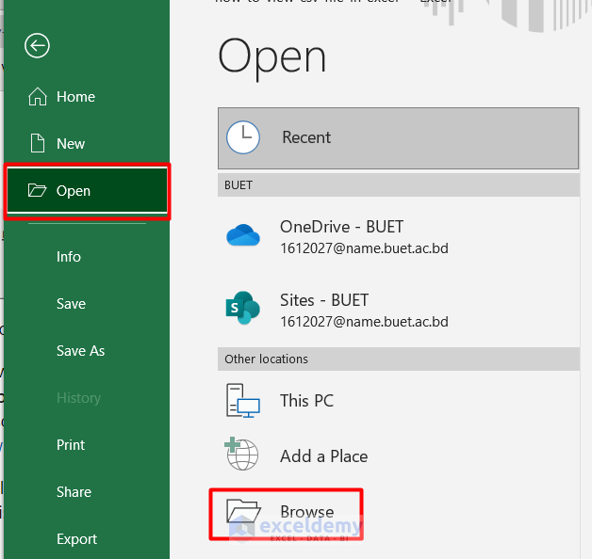Click the large Open page title
The image size is (592, 559).
(271, 57)
